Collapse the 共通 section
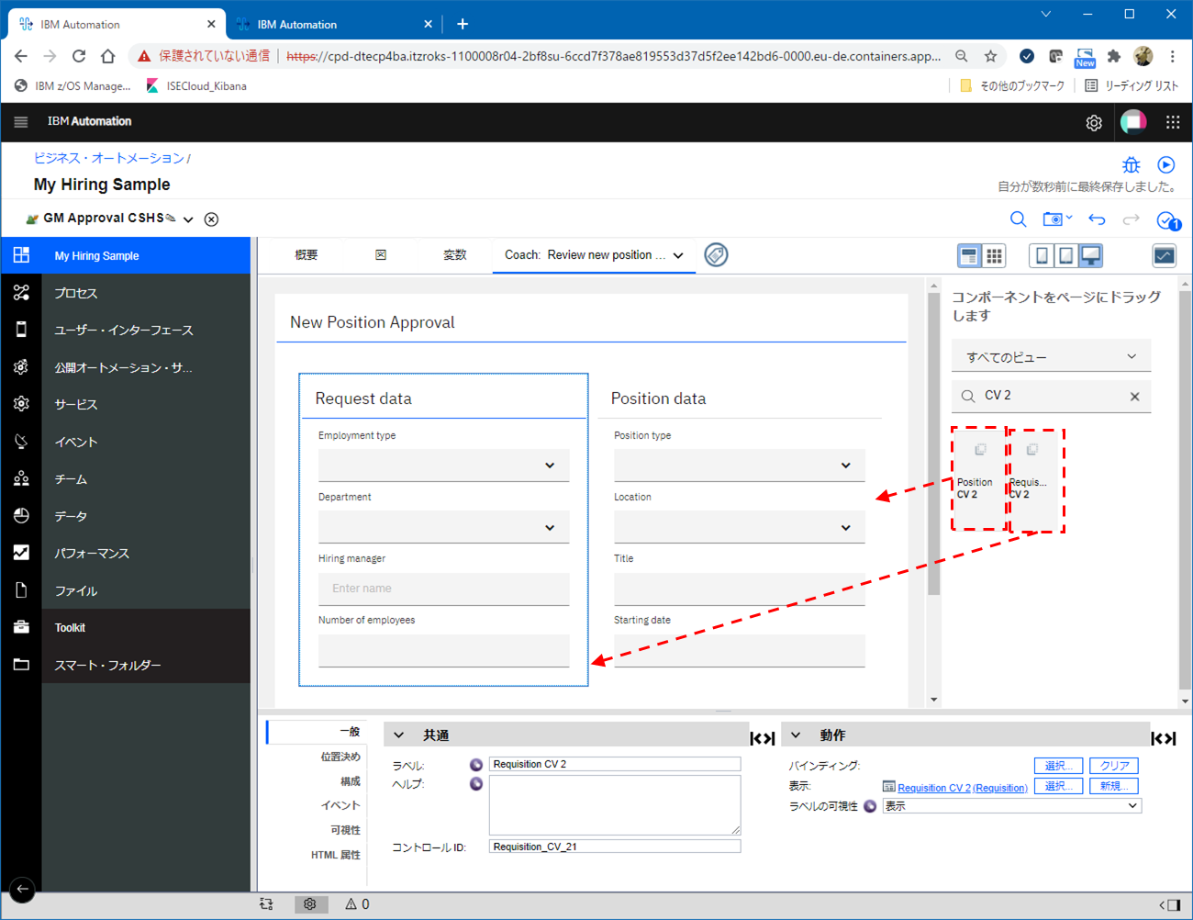Screen dimensions: 1193x920 399,735
